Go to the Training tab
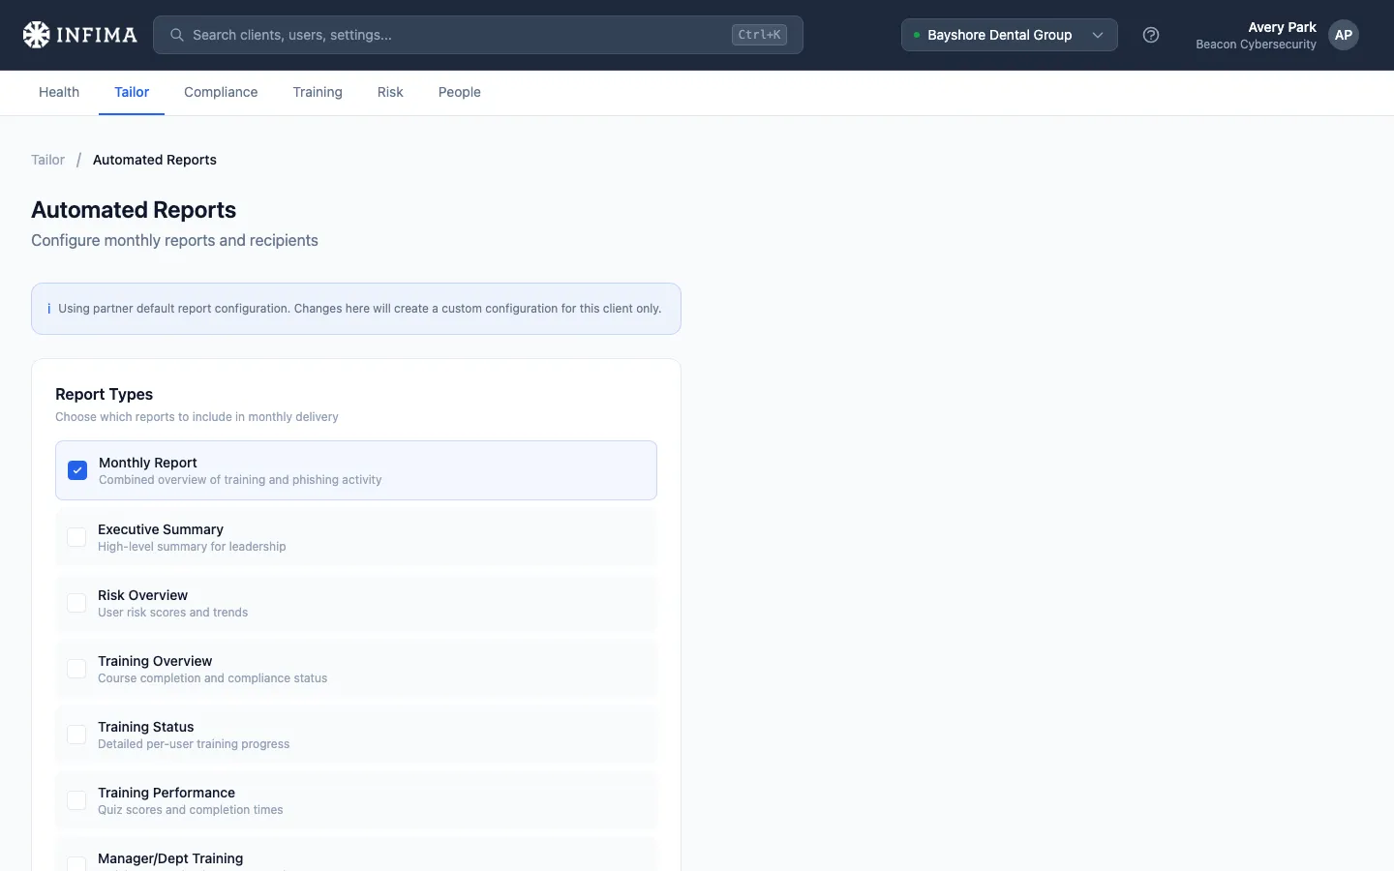The image size is (1394, 871). click(x=318, y=92)
